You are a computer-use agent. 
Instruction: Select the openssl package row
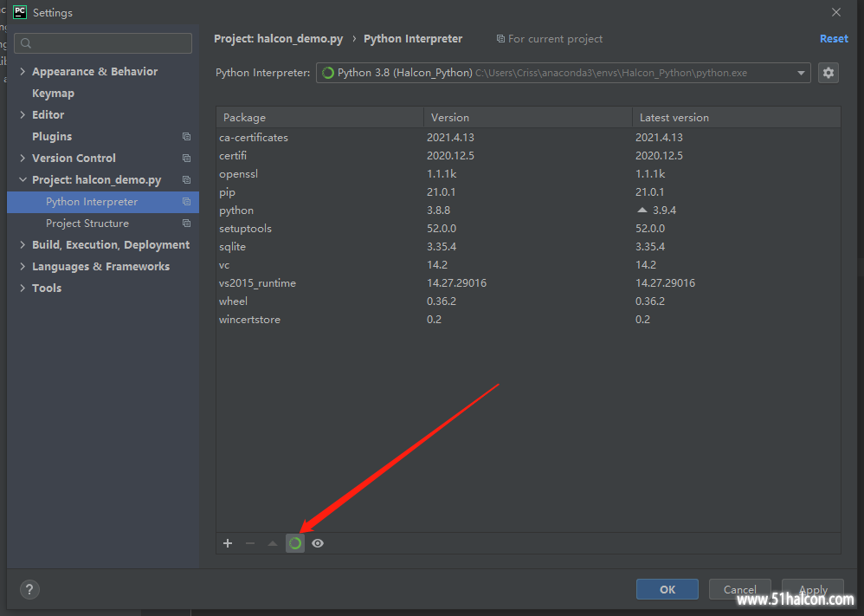point(528,174)
